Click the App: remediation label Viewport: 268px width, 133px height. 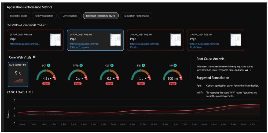click(199, 86)
